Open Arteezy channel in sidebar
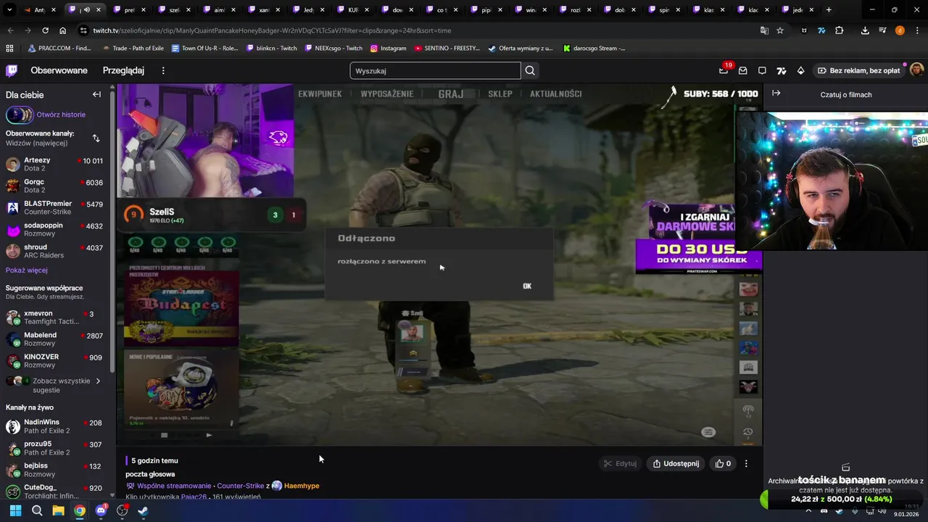 click(54, 165)
